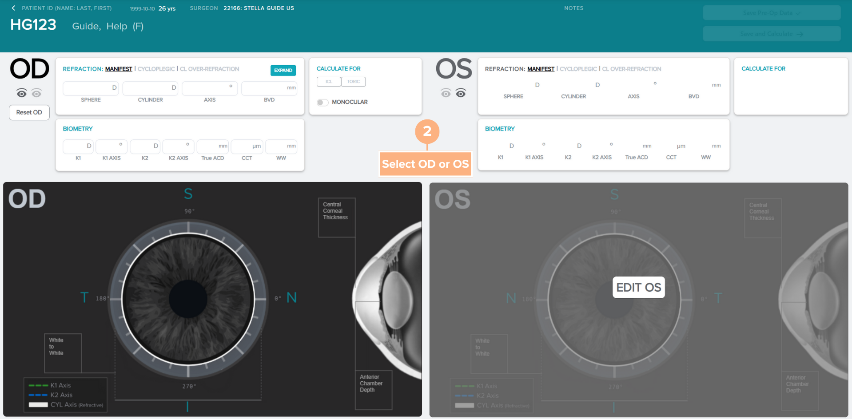Toggle the Monocular switch
The height and width of the screenshot is (419, 852).
(322, 103)
